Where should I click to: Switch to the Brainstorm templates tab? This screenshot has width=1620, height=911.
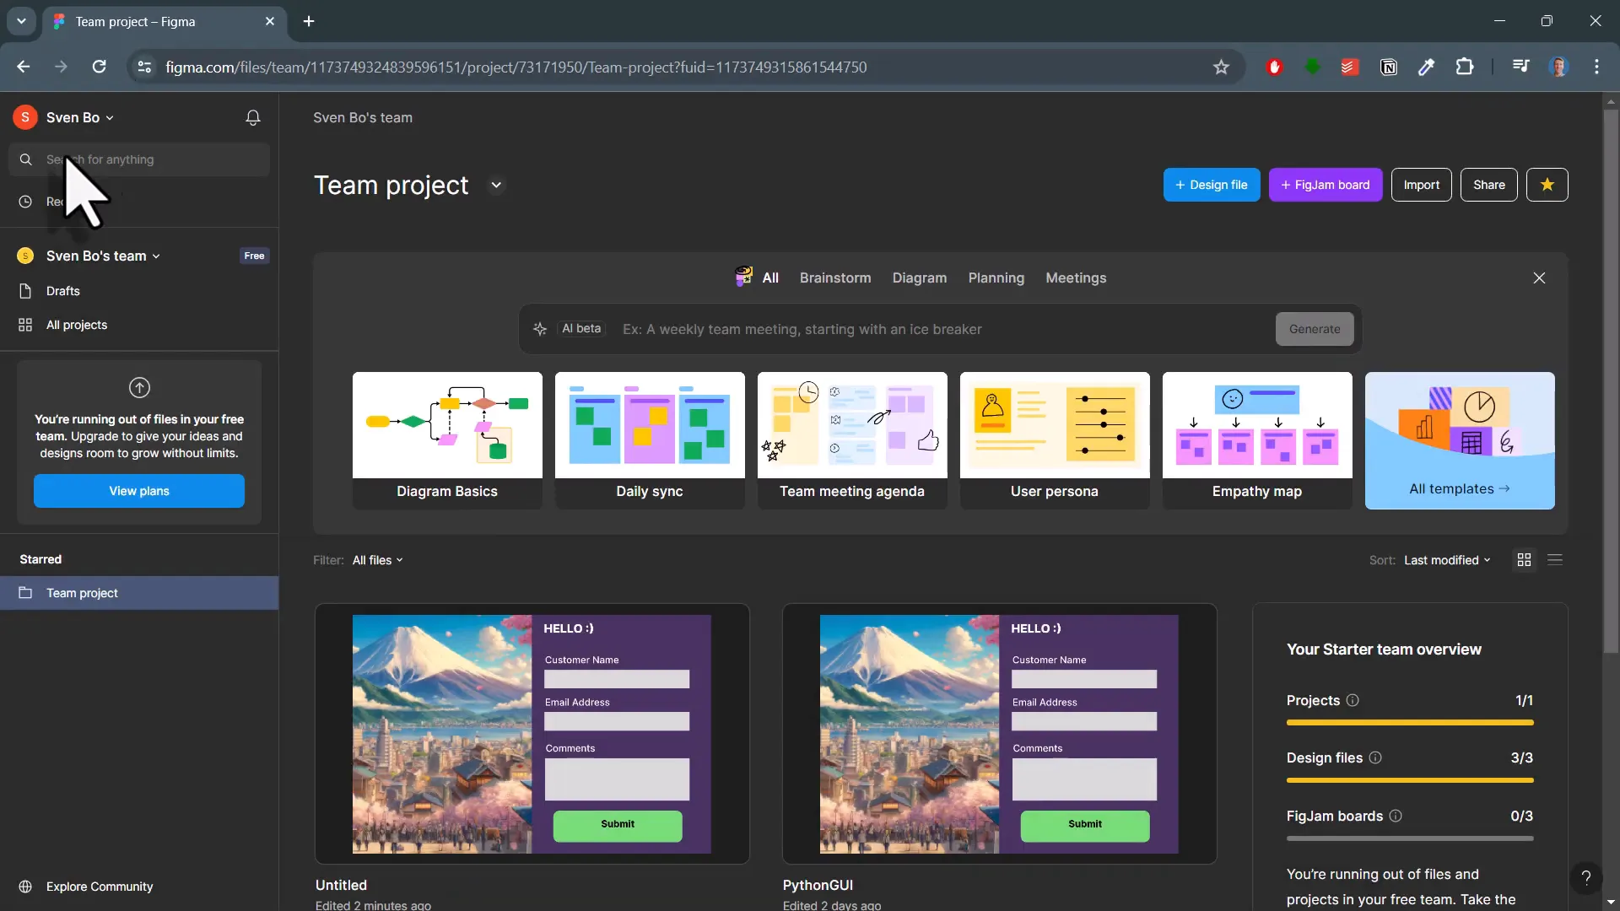tap(836, 278)
